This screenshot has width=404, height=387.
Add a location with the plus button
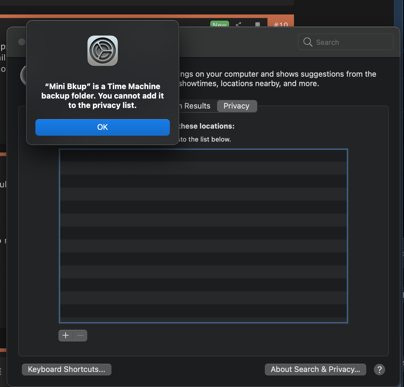65,335
